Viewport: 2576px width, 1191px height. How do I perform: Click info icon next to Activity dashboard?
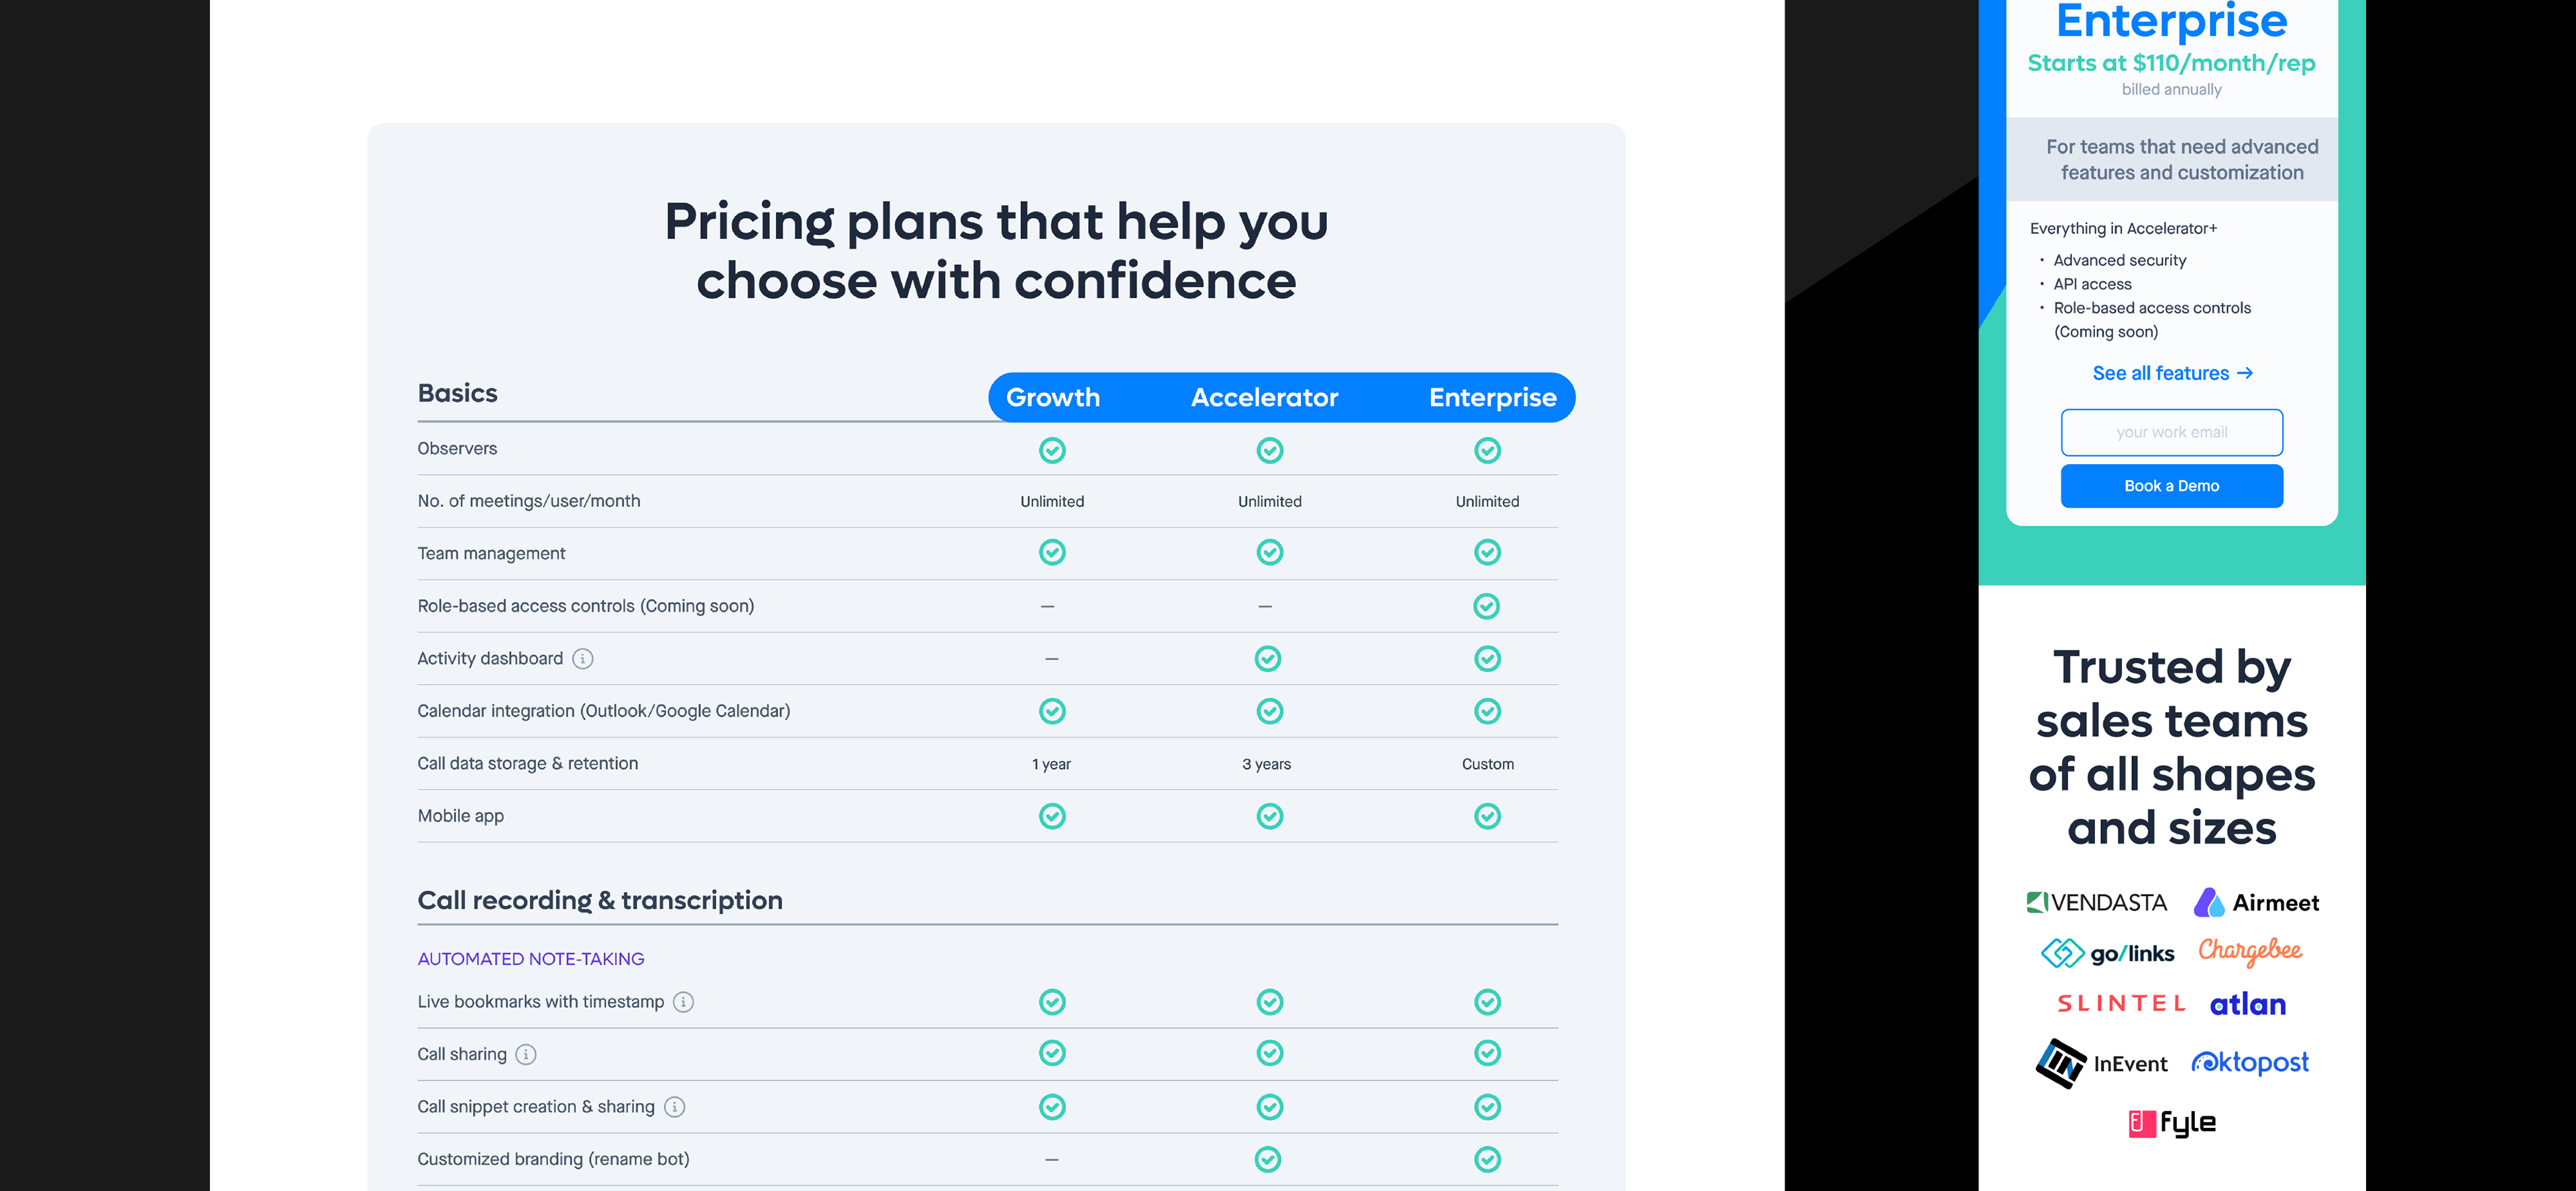[582, 658]
